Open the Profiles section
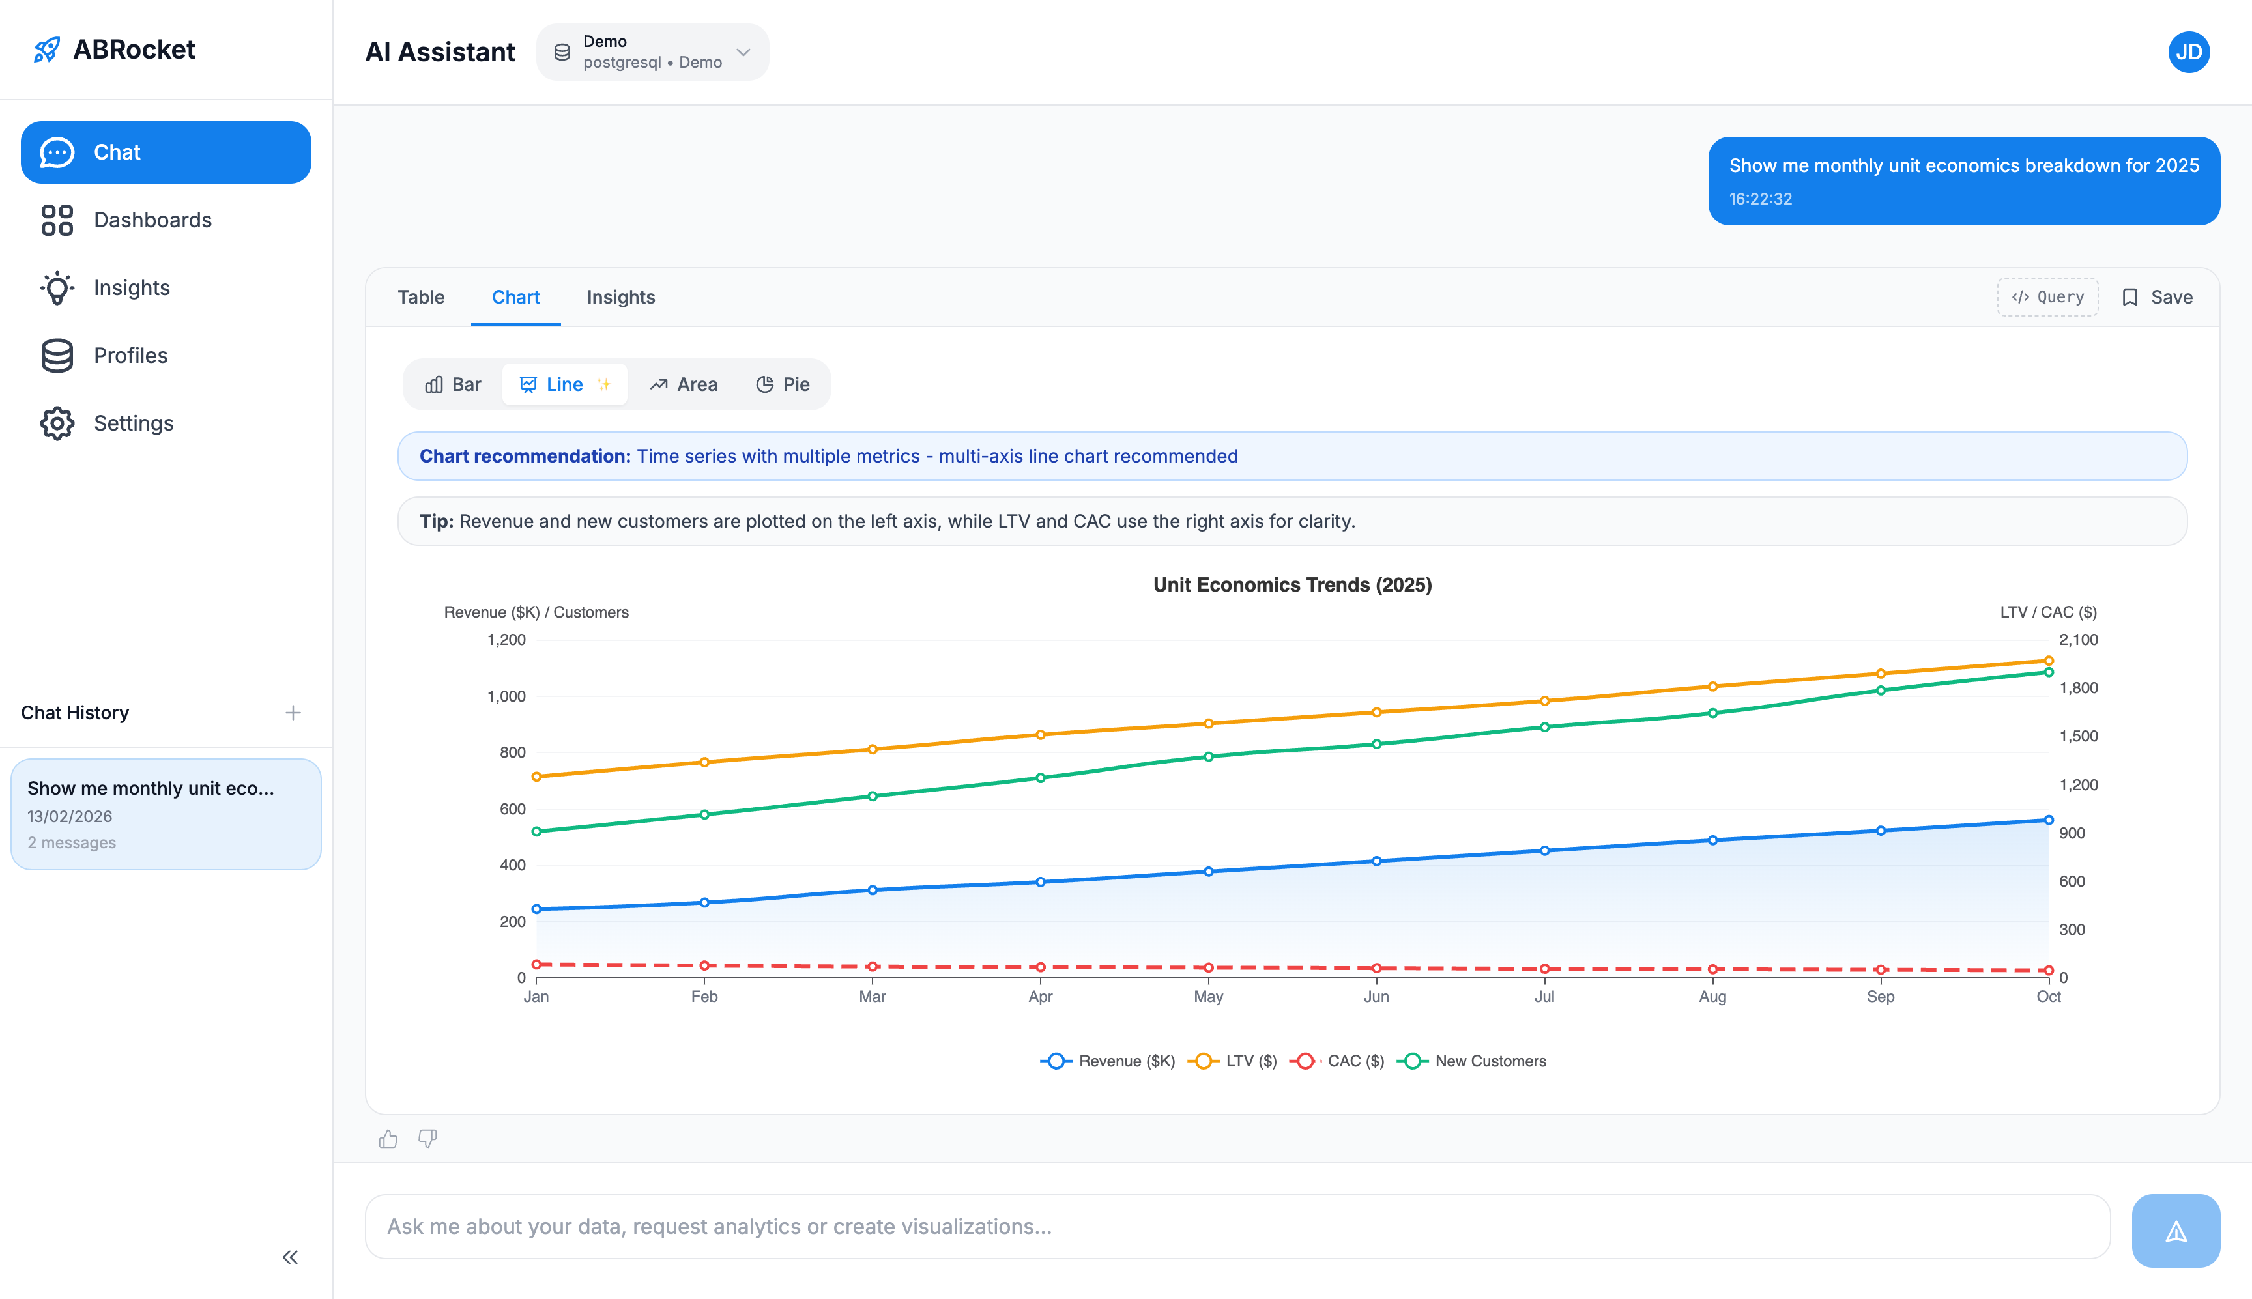2252x1299 pixels. click(x=130, y=355)
